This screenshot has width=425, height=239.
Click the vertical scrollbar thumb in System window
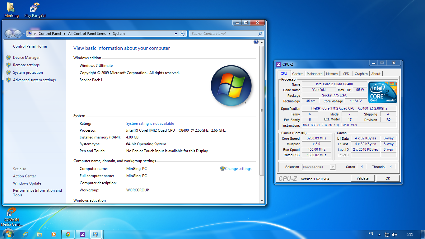tap(262, 110)
